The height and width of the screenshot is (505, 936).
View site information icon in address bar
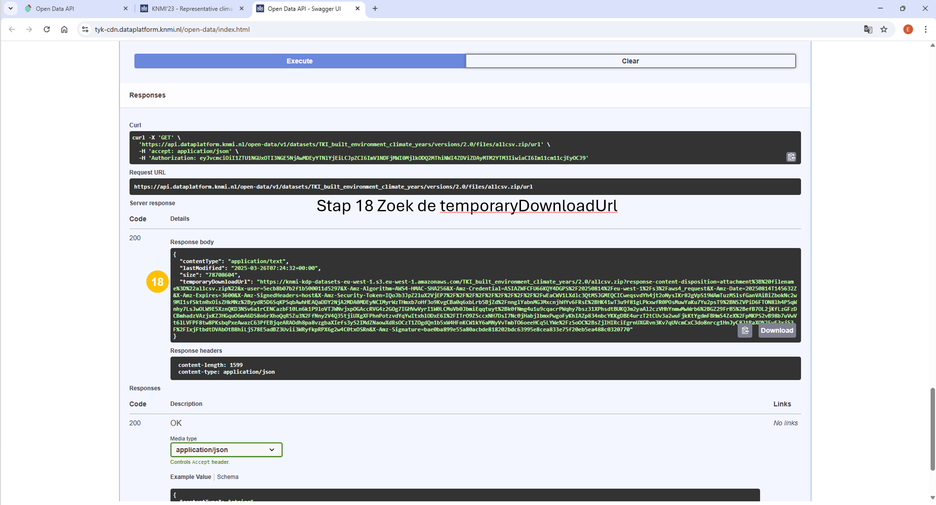pos(85,29)
